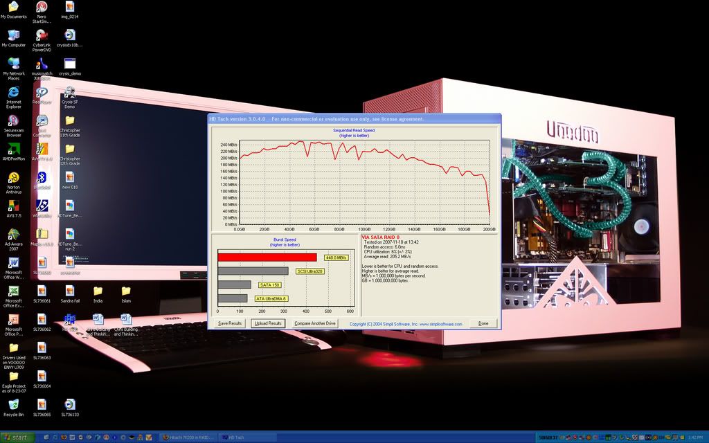Open the new 018 image file
This screenshot has height=443, width=709.
[70, 181]
